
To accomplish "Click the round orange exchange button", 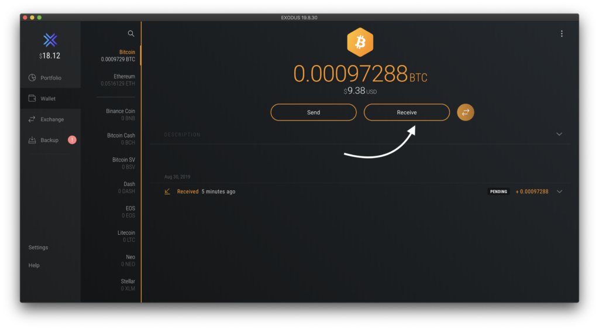I will [x=465, y=112].
